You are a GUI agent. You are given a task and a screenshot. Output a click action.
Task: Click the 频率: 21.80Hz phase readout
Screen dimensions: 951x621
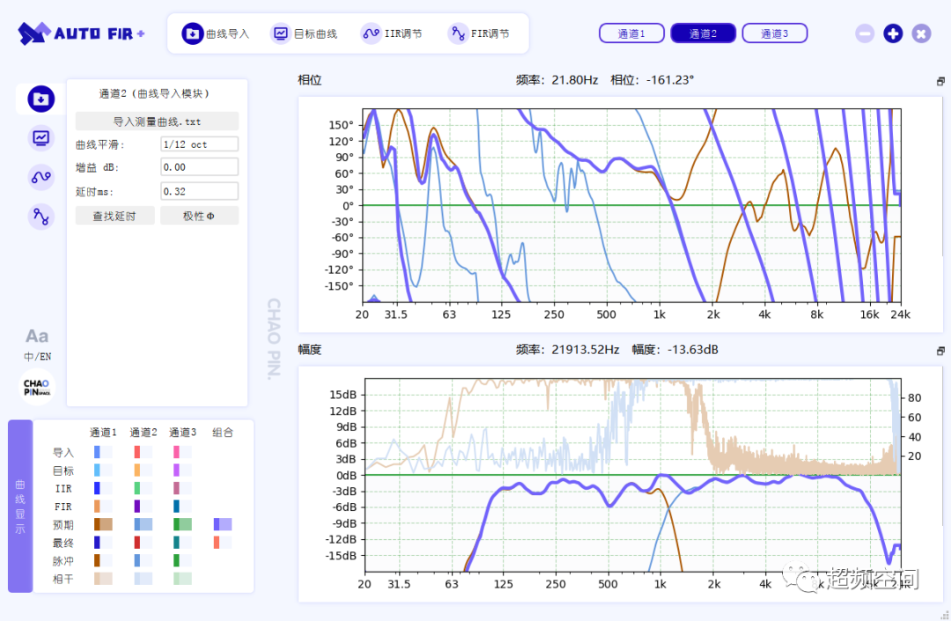coord(557,80)
